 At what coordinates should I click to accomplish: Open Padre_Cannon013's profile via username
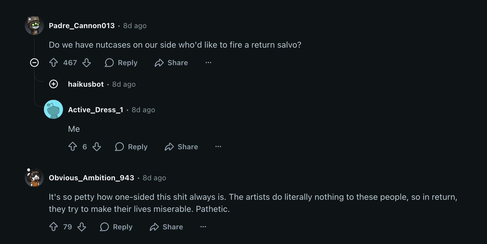click(82, 26)
